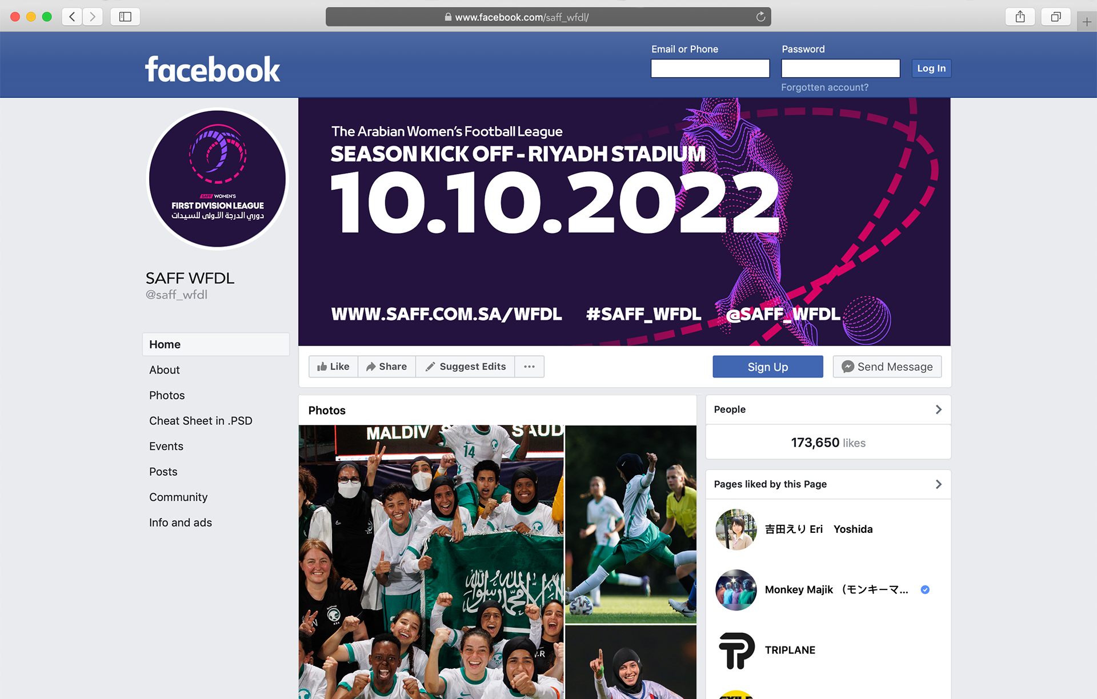Screen dimensions: 1097x699
Task: Click the Photos section heading
Action: [327, 411]
